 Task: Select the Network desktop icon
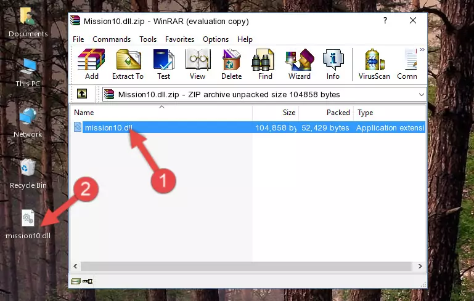pos(28,122)
